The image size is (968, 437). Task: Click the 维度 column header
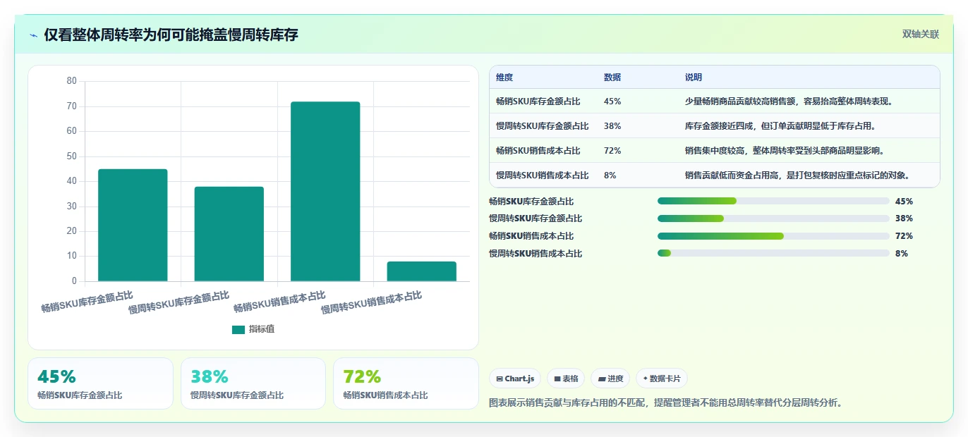tap(504, 77)
